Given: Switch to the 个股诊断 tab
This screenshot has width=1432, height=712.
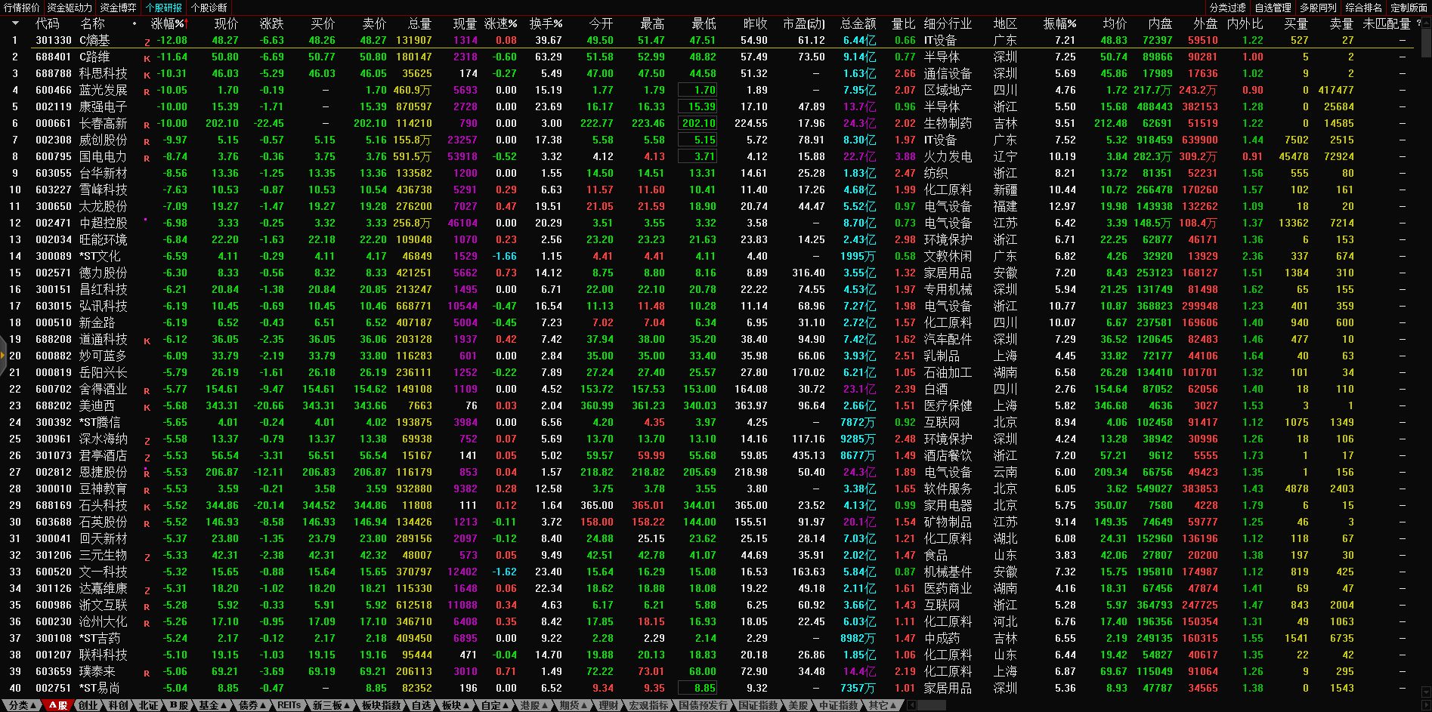Looking at the screenshot, I should [209, 8].
